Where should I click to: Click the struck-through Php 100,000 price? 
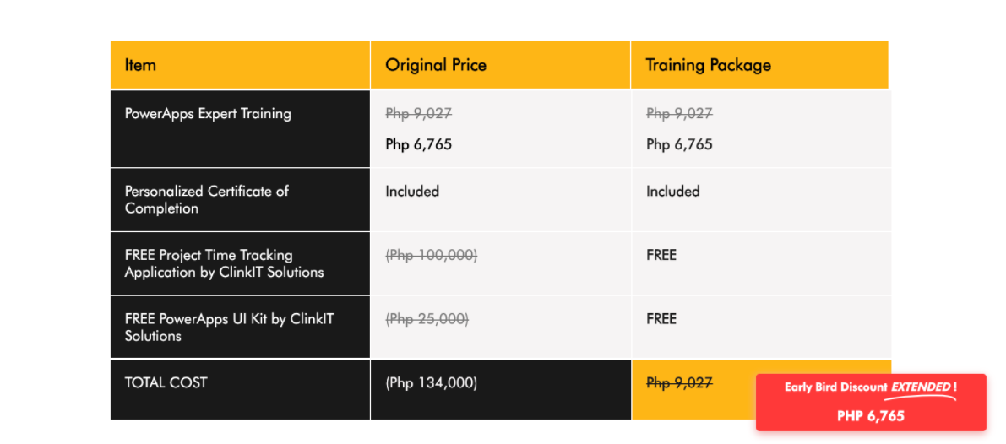point(431,255)
